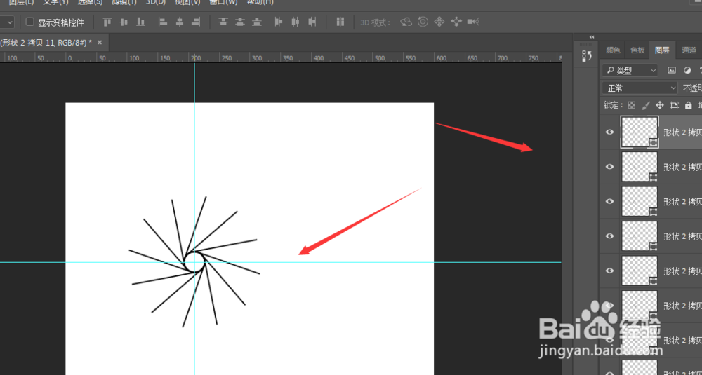Select the 3D camera zoom mode icon

(x=473, y=22)
